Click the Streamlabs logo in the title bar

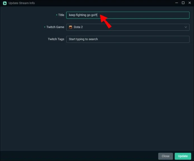pyautogui.click(x=5, y=3)
